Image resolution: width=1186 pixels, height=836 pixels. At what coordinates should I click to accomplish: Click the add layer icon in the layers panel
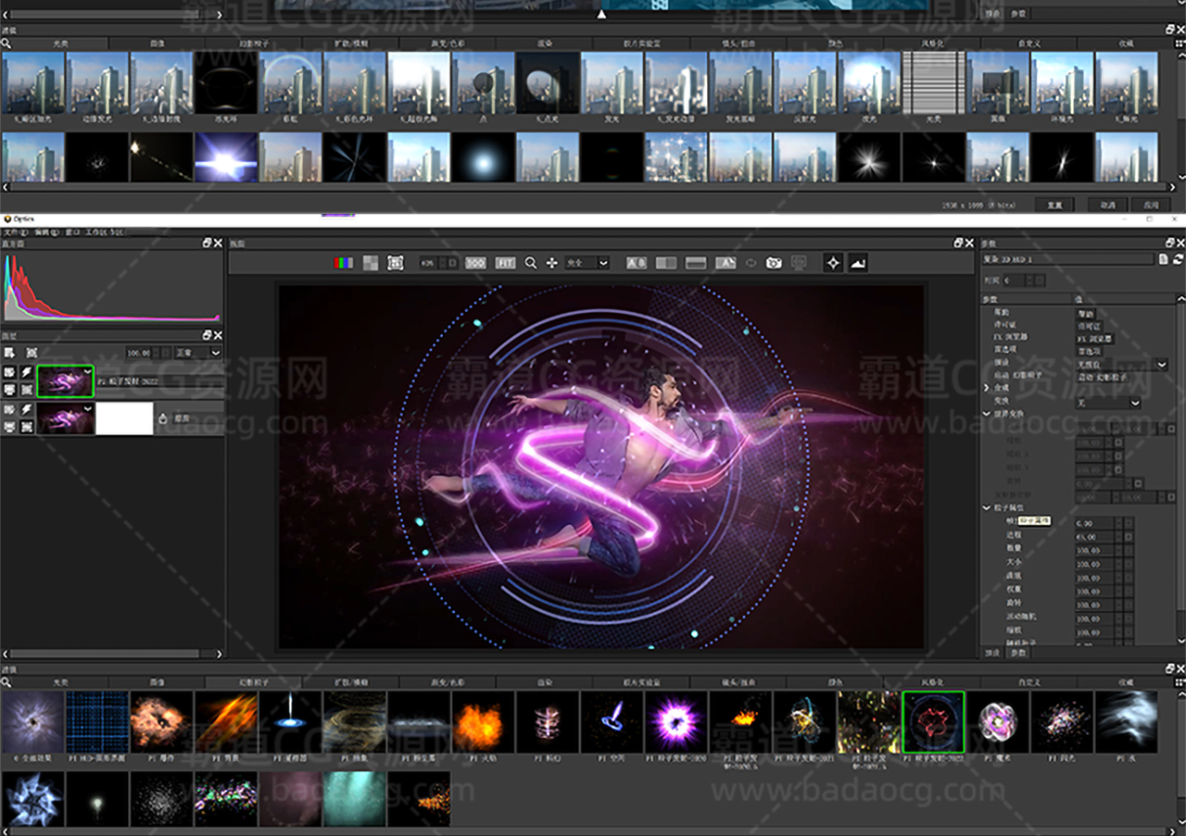click(9, 353)
